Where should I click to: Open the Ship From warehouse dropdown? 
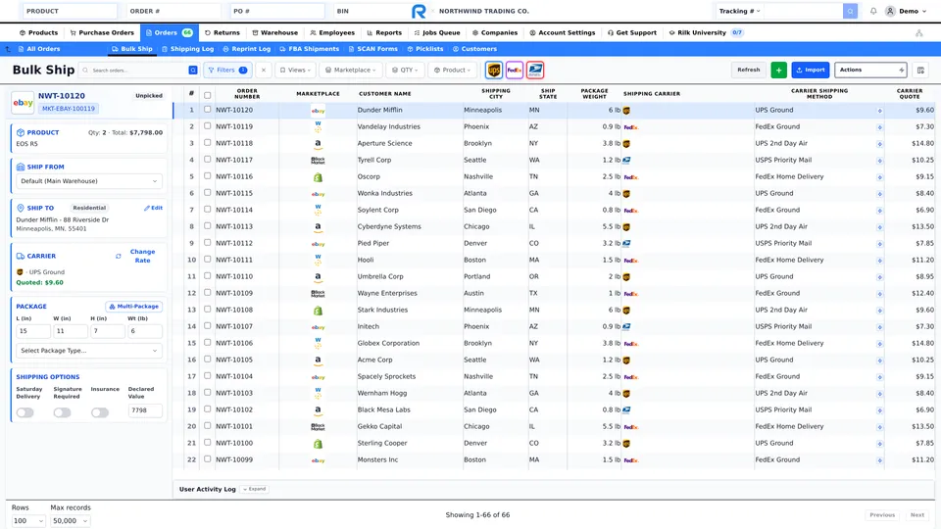click(89, 181)
